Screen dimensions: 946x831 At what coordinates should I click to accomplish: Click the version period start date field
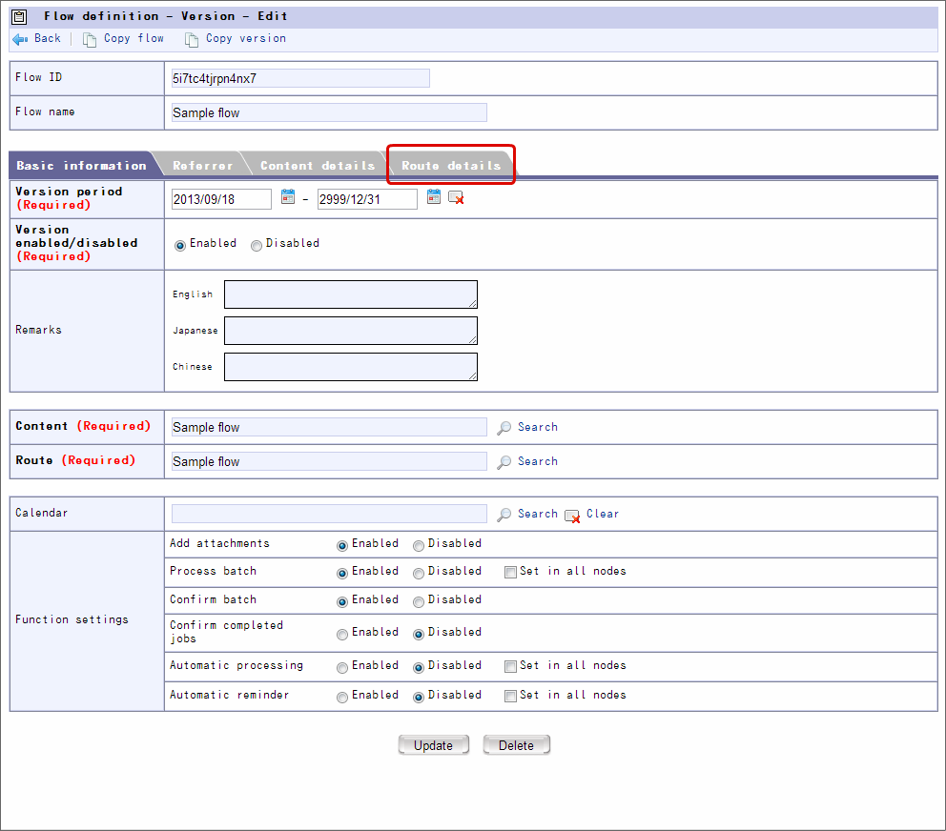pos(221,199)
